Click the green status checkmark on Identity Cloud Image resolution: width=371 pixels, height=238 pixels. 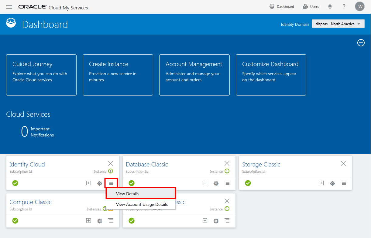point(15,183)
